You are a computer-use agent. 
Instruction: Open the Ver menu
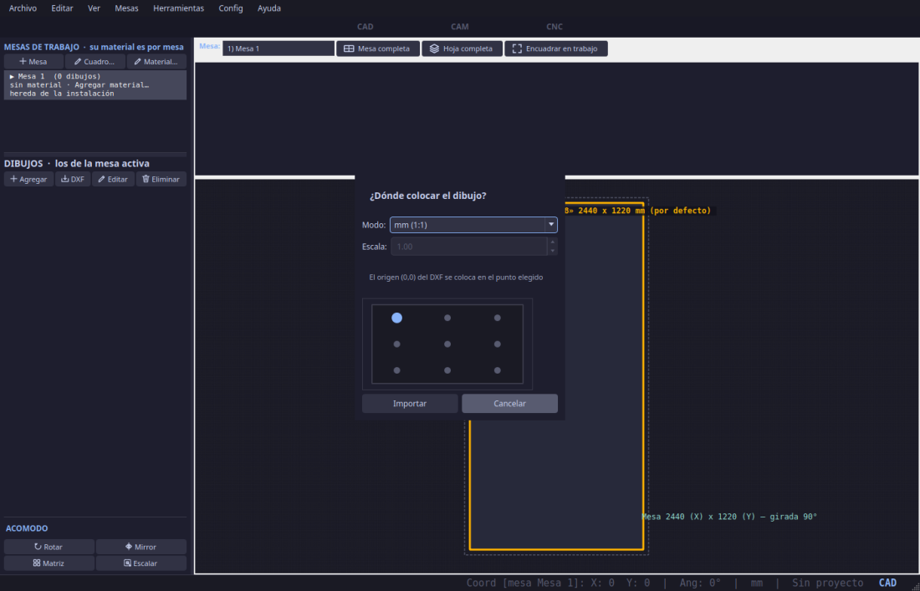coord(94,8)
